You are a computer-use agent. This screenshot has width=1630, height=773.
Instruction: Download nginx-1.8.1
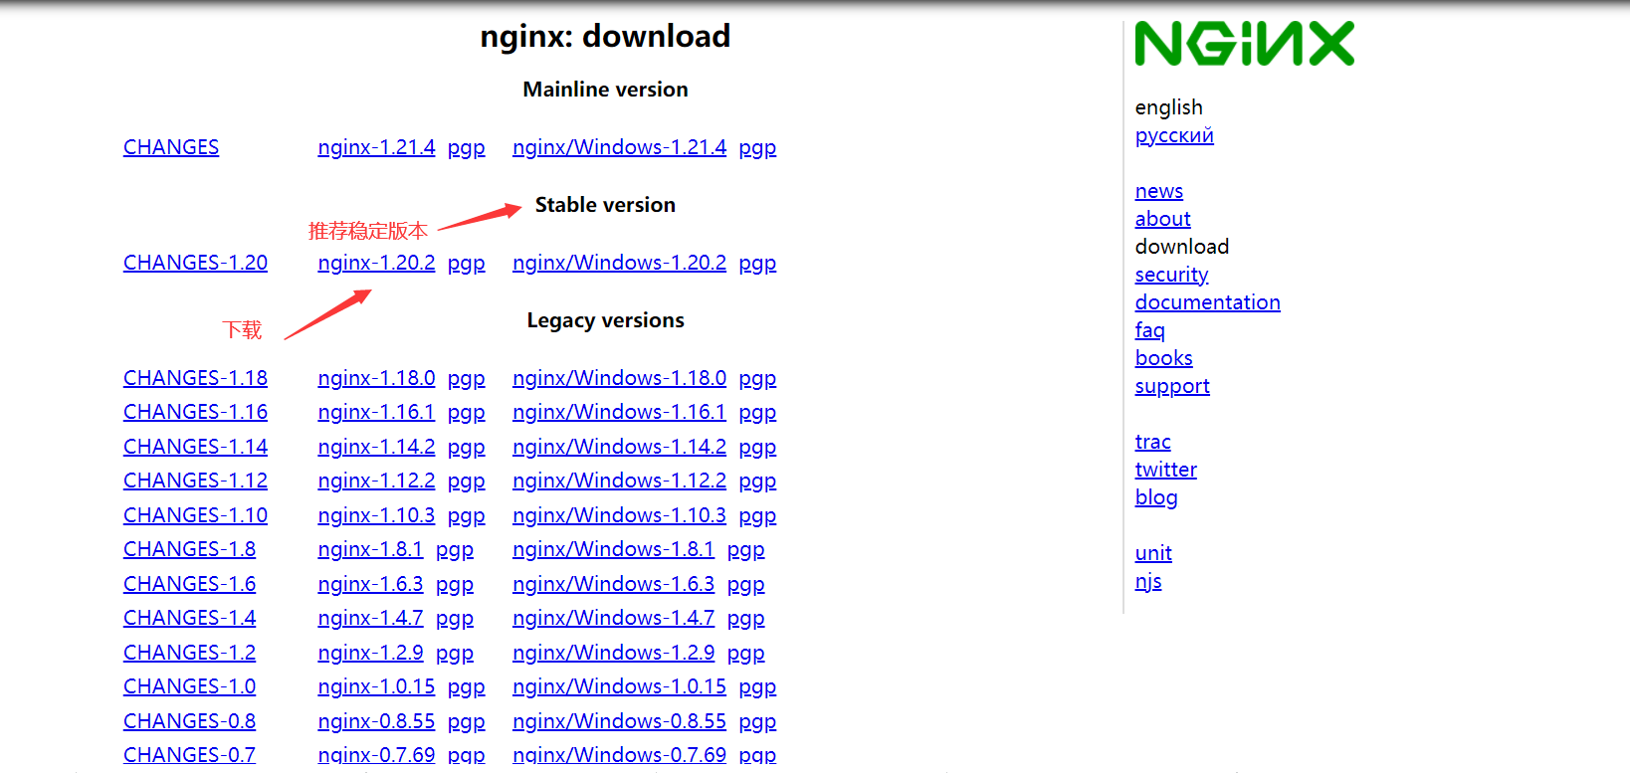click(370, 549)
